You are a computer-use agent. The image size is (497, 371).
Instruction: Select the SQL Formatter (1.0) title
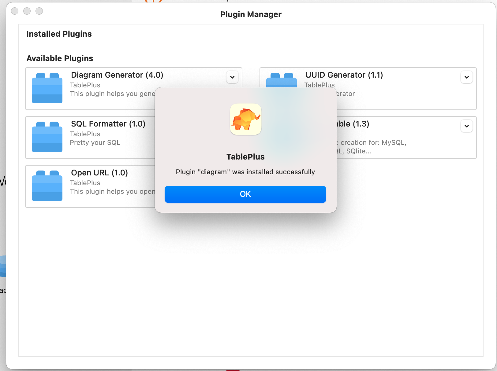point(108,124)
